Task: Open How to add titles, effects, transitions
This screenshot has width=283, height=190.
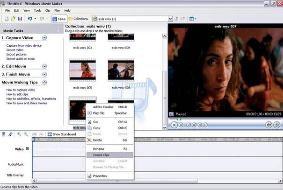Action: click(31, 99)
